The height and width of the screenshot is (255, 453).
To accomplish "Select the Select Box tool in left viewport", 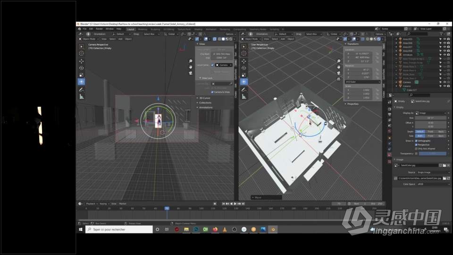I will (x=82, y=47).
